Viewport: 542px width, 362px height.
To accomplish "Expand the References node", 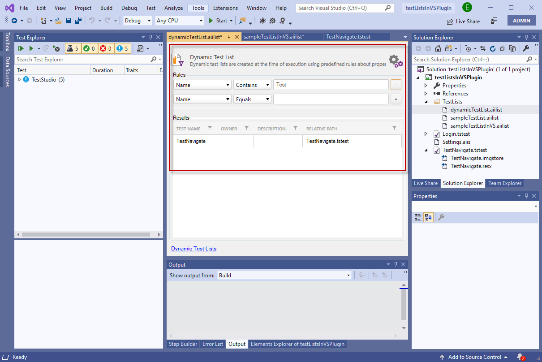I will (x=426, y=94).
